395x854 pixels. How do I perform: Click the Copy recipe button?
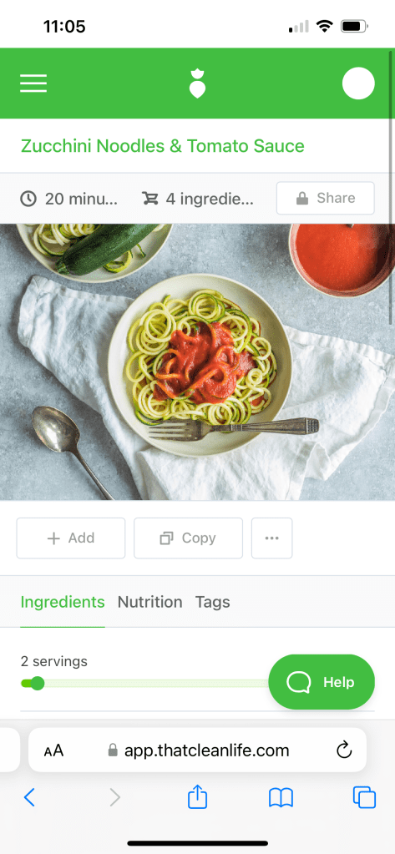coord(188,538)
